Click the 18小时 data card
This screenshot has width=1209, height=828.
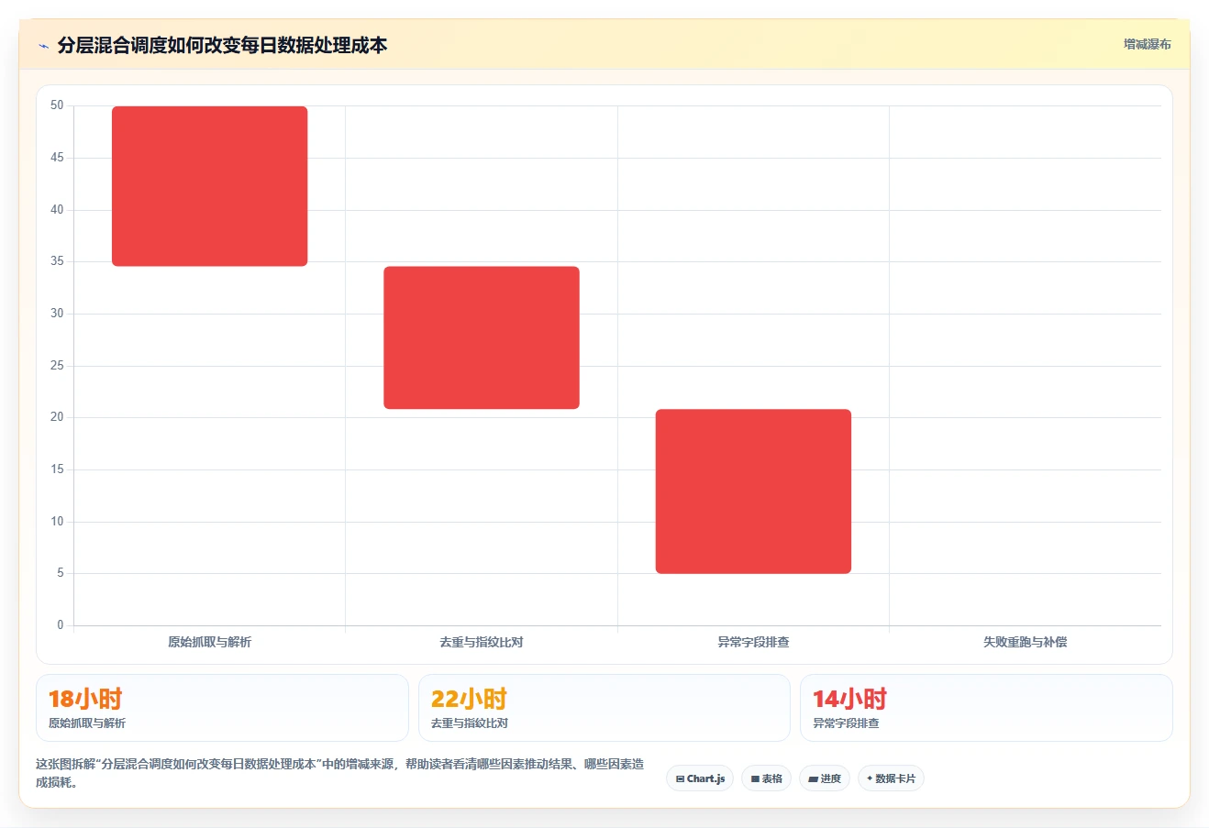[222, 708]
